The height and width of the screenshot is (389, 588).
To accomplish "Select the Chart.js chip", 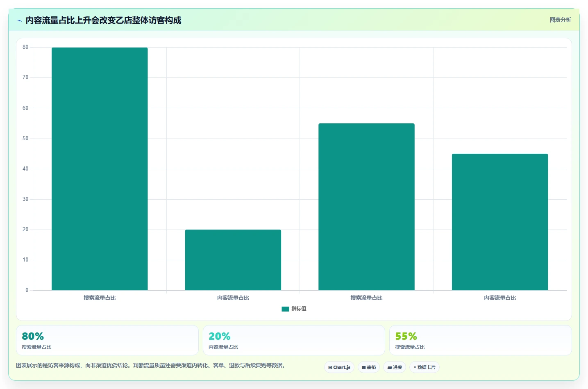I will click(x=339, y=367).
